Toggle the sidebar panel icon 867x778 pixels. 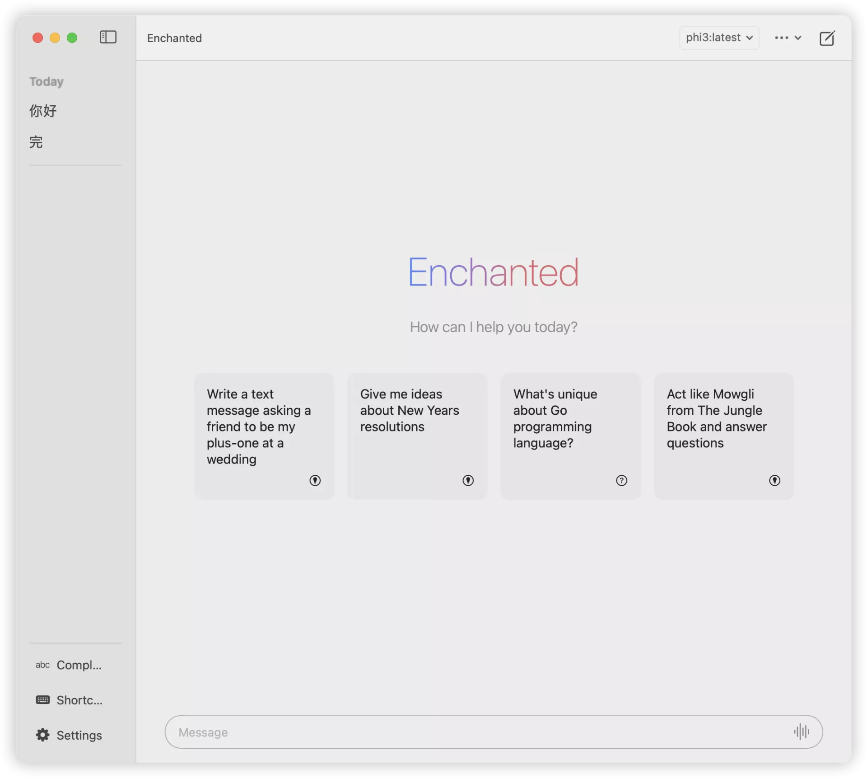pos(108,37)
